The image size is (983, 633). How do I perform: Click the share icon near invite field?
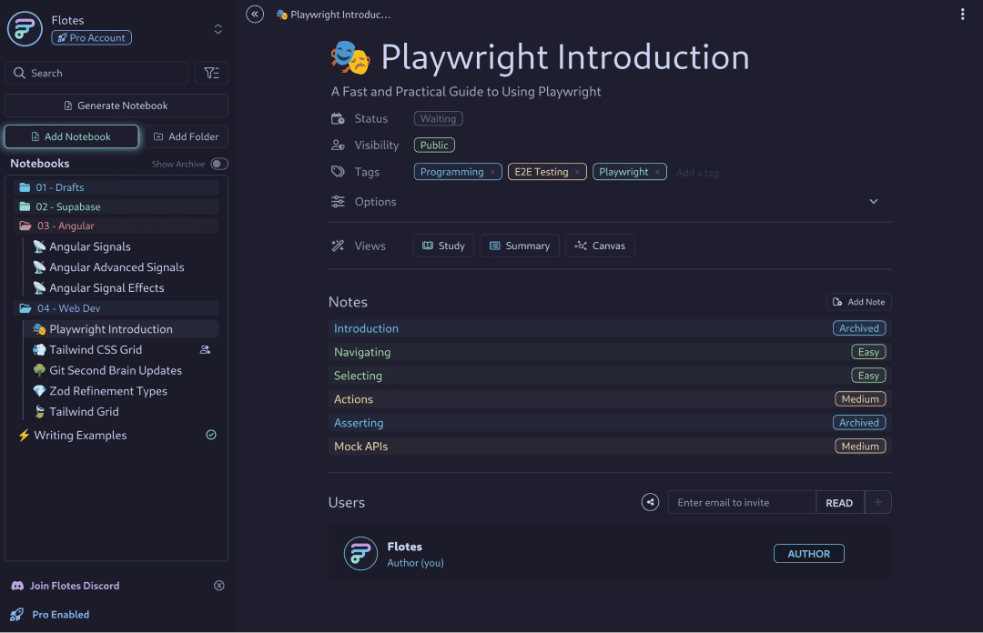650,502
